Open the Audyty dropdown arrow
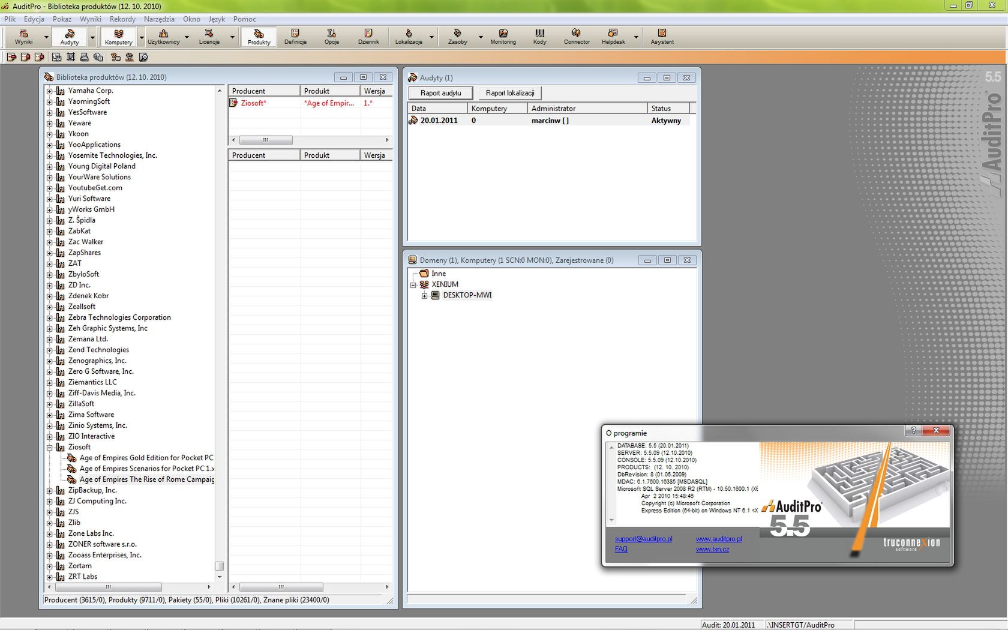Screen dimensions: 1008x630 92,37
